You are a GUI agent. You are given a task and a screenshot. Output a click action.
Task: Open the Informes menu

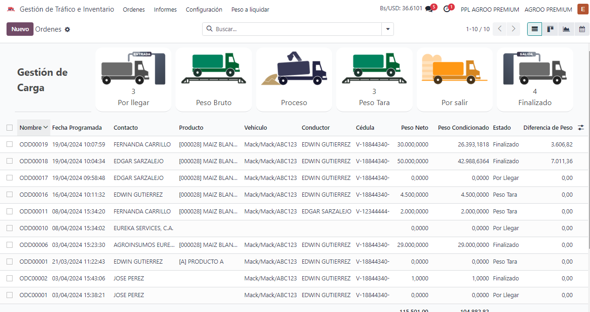pyautogui.click(x=165, y=10)
